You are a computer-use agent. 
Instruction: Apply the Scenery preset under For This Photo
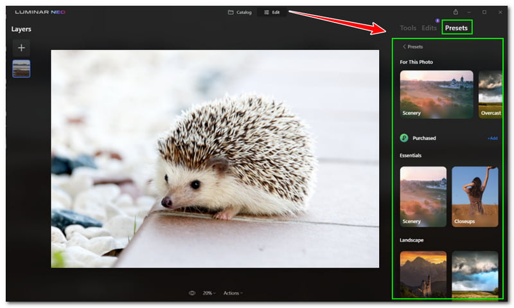click(x=436, y=94)
